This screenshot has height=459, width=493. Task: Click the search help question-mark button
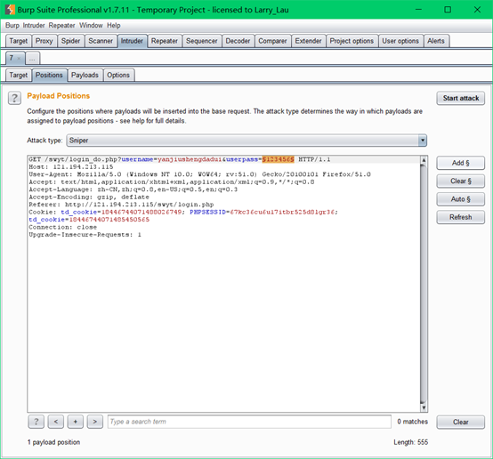tap(36, 422)
